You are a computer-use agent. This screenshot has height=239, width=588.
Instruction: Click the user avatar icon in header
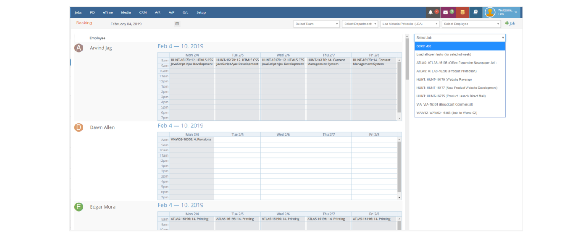pos(490,12)
